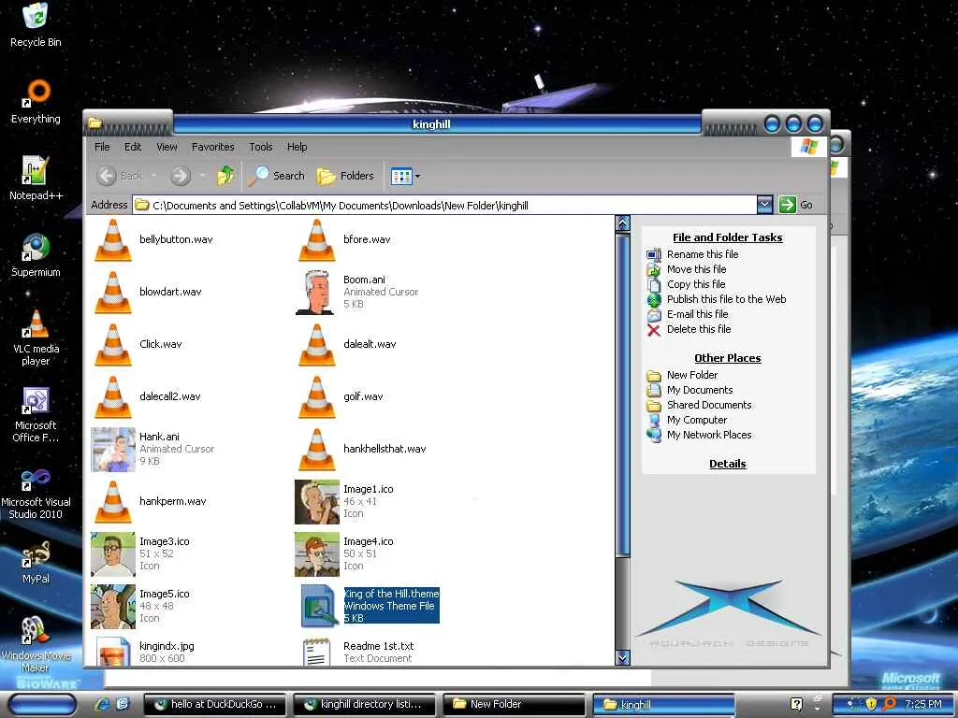958x718 pixels.
Task: Open the Views dropdown button
Action: tap(405, 176)
